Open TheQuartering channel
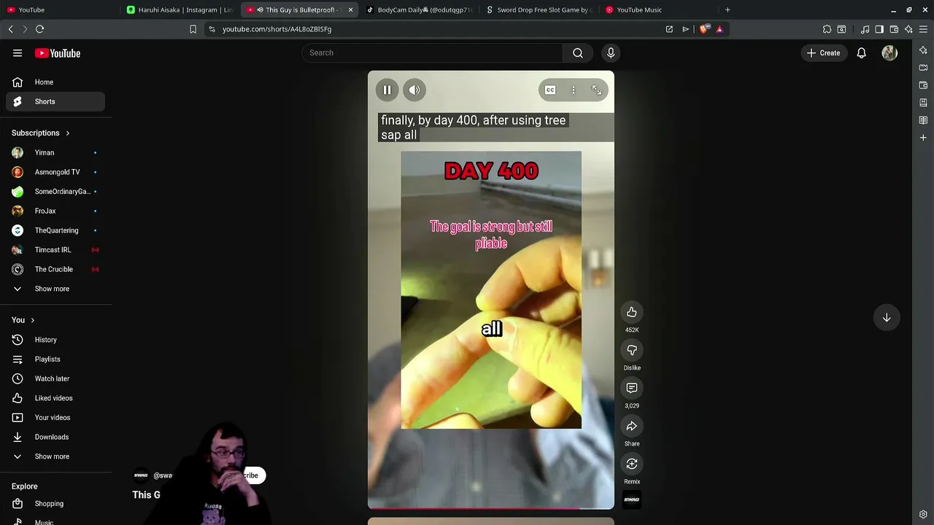The width and height of the screenshot is (934, 525). [x=55, y=230]
